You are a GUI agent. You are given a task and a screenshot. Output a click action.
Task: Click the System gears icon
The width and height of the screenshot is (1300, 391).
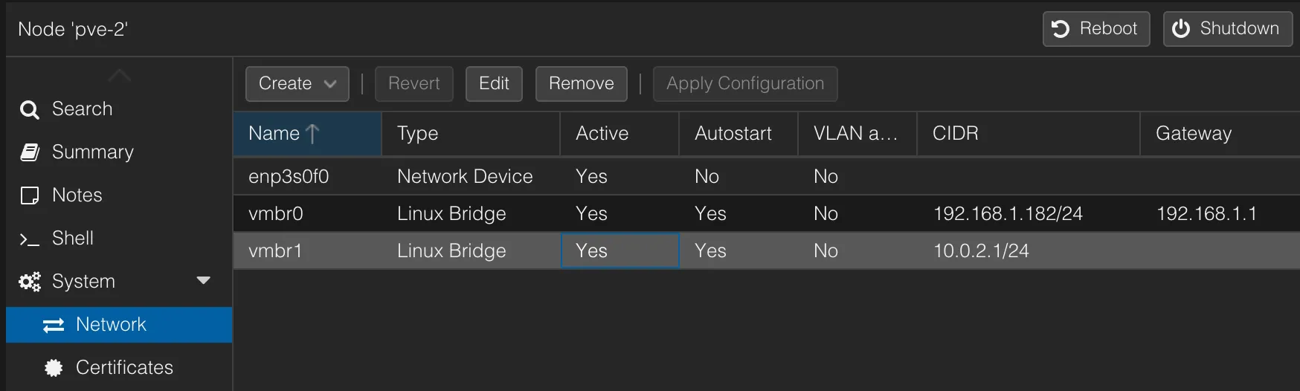click(x=30, y=282)
